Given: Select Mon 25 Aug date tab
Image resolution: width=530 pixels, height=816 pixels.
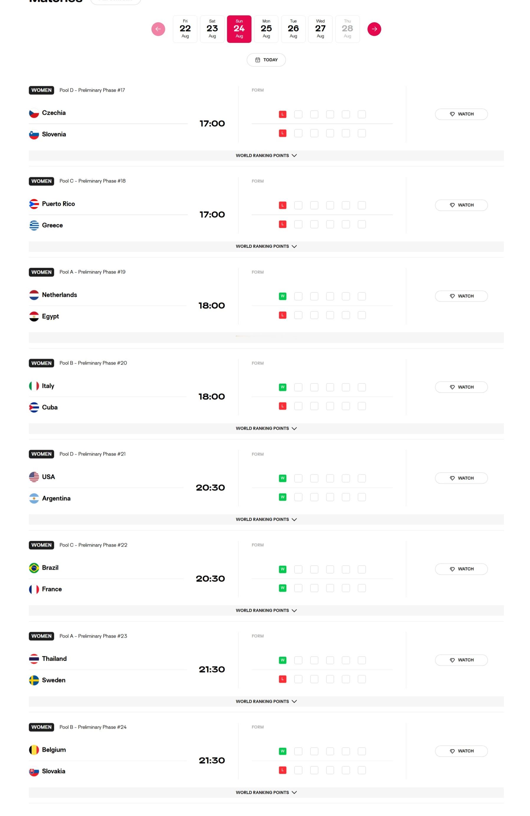Looking at the screenshot, I should pyautogui.click(x=266, y=29).
